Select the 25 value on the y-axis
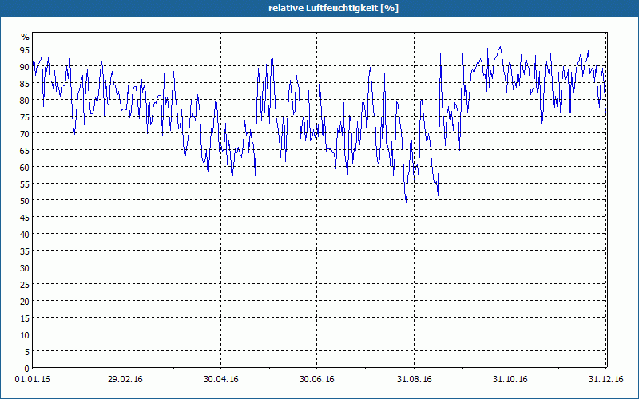 point(25,285)
